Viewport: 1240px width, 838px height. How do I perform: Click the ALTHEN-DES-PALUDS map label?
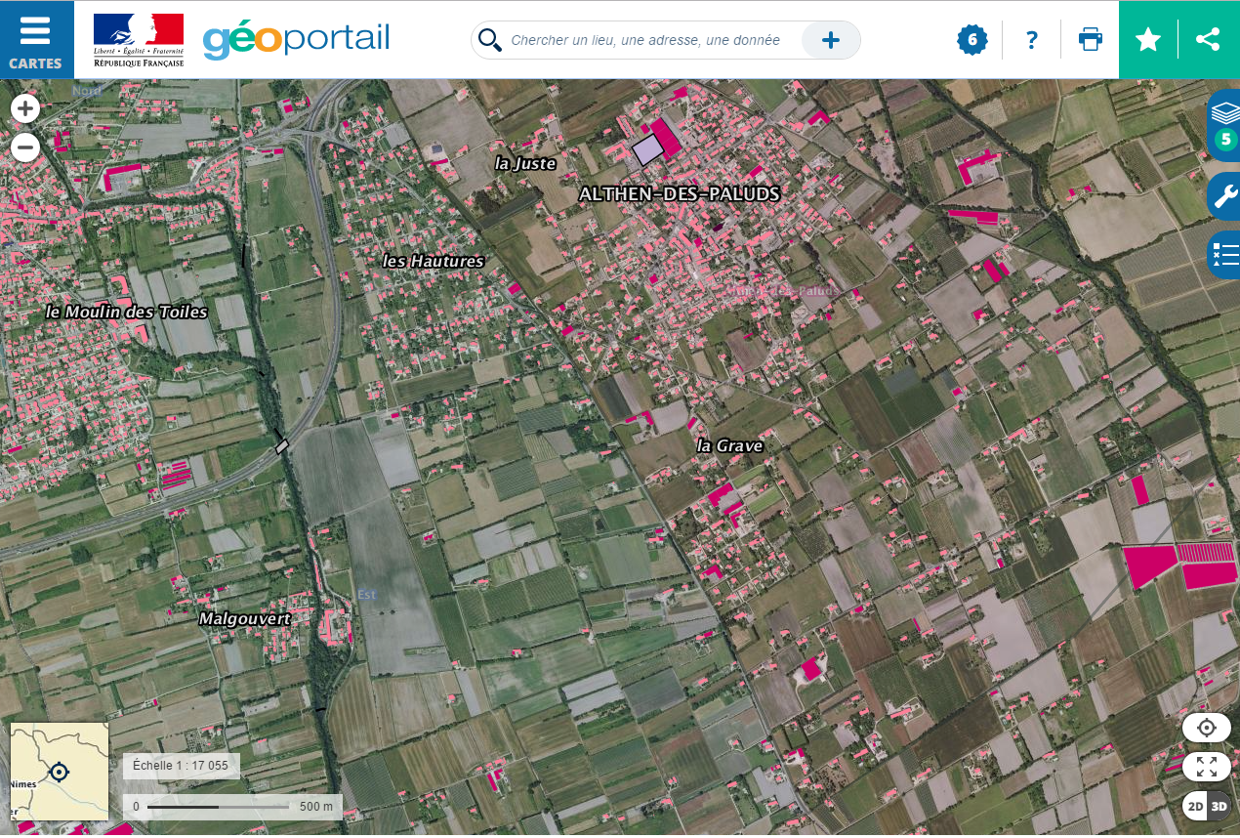[x=680, y=194]
